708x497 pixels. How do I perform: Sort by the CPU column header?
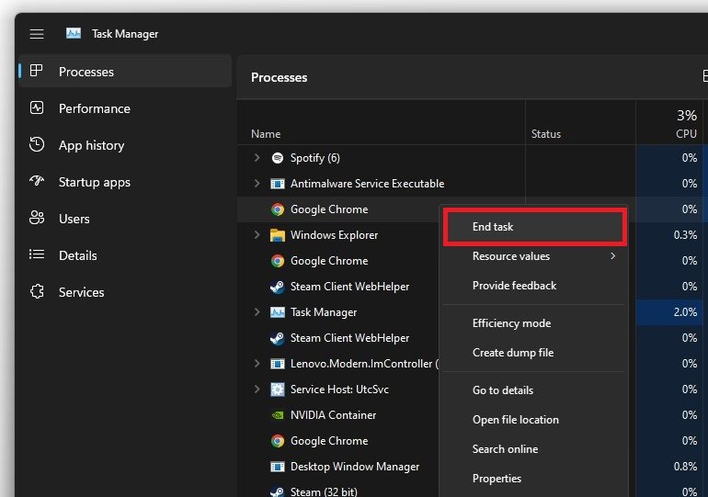coord(686,134)
